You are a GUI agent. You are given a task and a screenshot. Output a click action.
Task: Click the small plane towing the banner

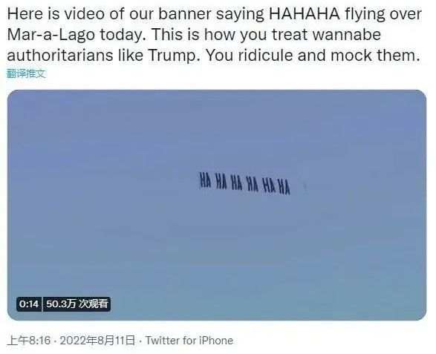[305, 187]
